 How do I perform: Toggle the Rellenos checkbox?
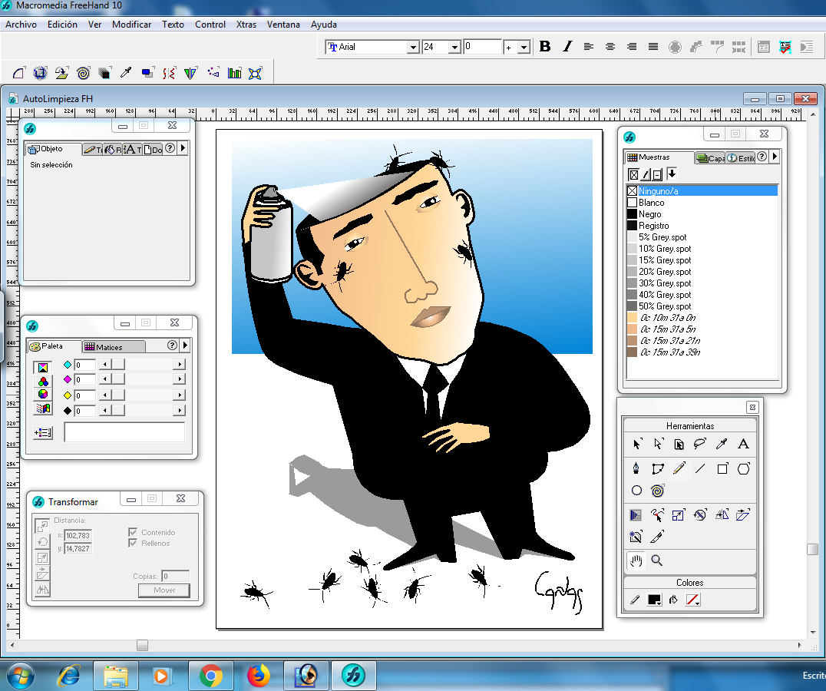click(133, 543)
